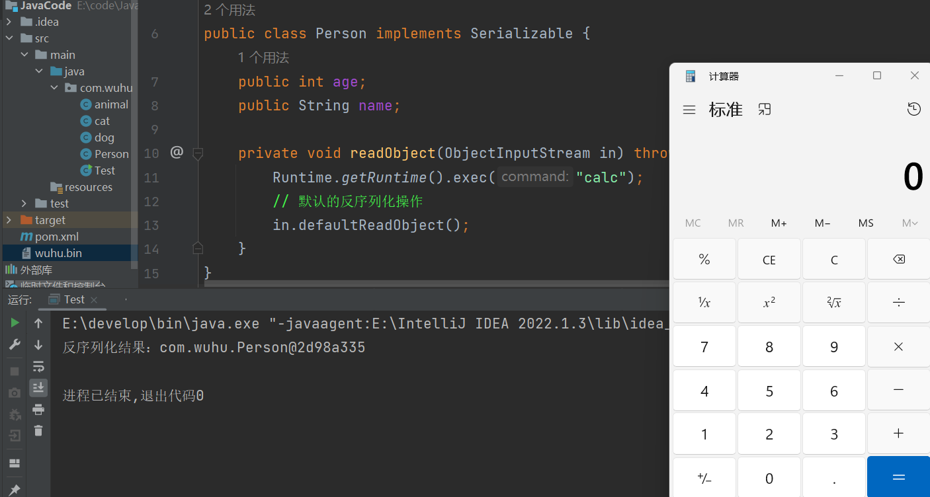Image resolution: width=930 pixels, height=497 pixels.
Task: Expand the target folder
Action: coord(9,220)
